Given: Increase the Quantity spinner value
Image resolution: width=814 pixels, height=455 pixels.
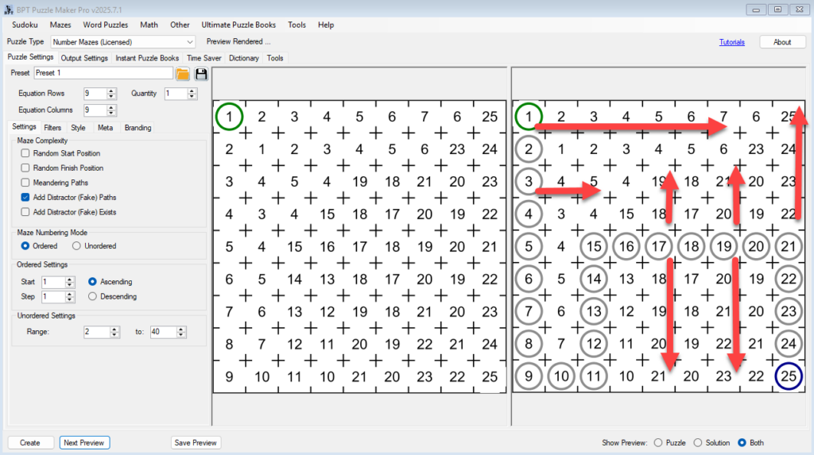Looking at the screenshot, I should point(192,91).
